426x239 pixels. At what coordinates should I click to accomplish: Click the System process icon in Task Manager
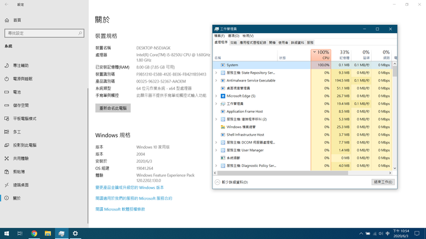click(x=223, y=65)
